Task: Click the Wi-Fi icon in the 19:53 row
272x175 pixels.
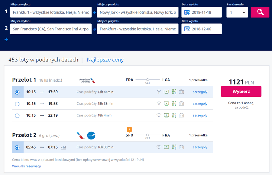Action: 159,104
